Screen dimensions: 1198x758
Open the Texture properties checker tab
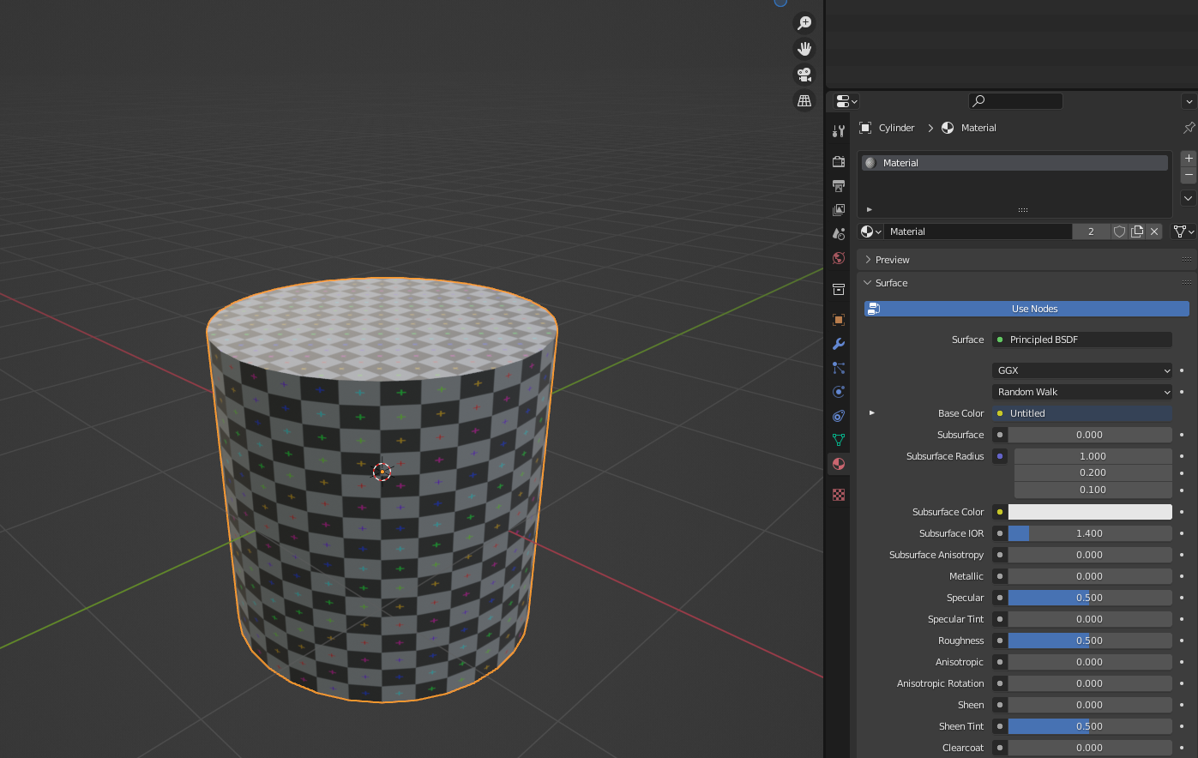click(x=839, y=495)
